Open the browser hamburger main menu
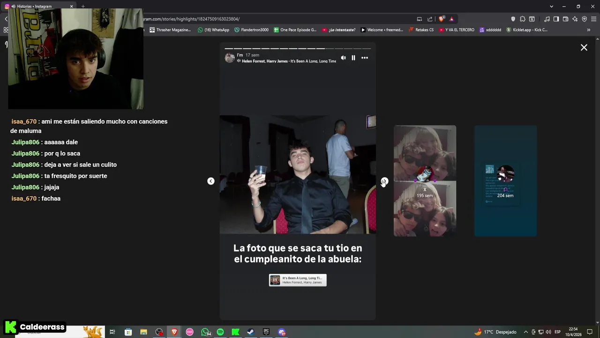 pos(593,19)
